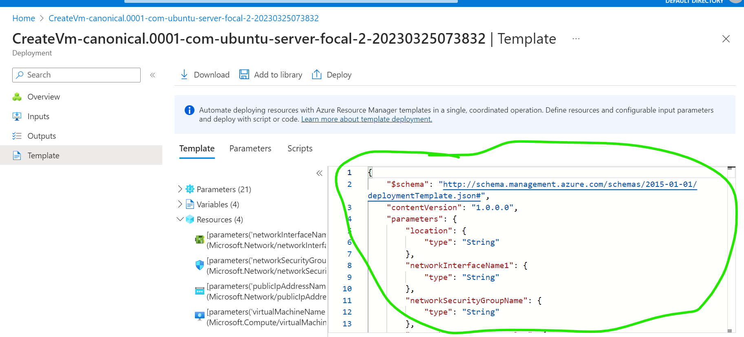Click the virtual machine resource icon
Screen dimensions: 744x337
click(200, 317)
